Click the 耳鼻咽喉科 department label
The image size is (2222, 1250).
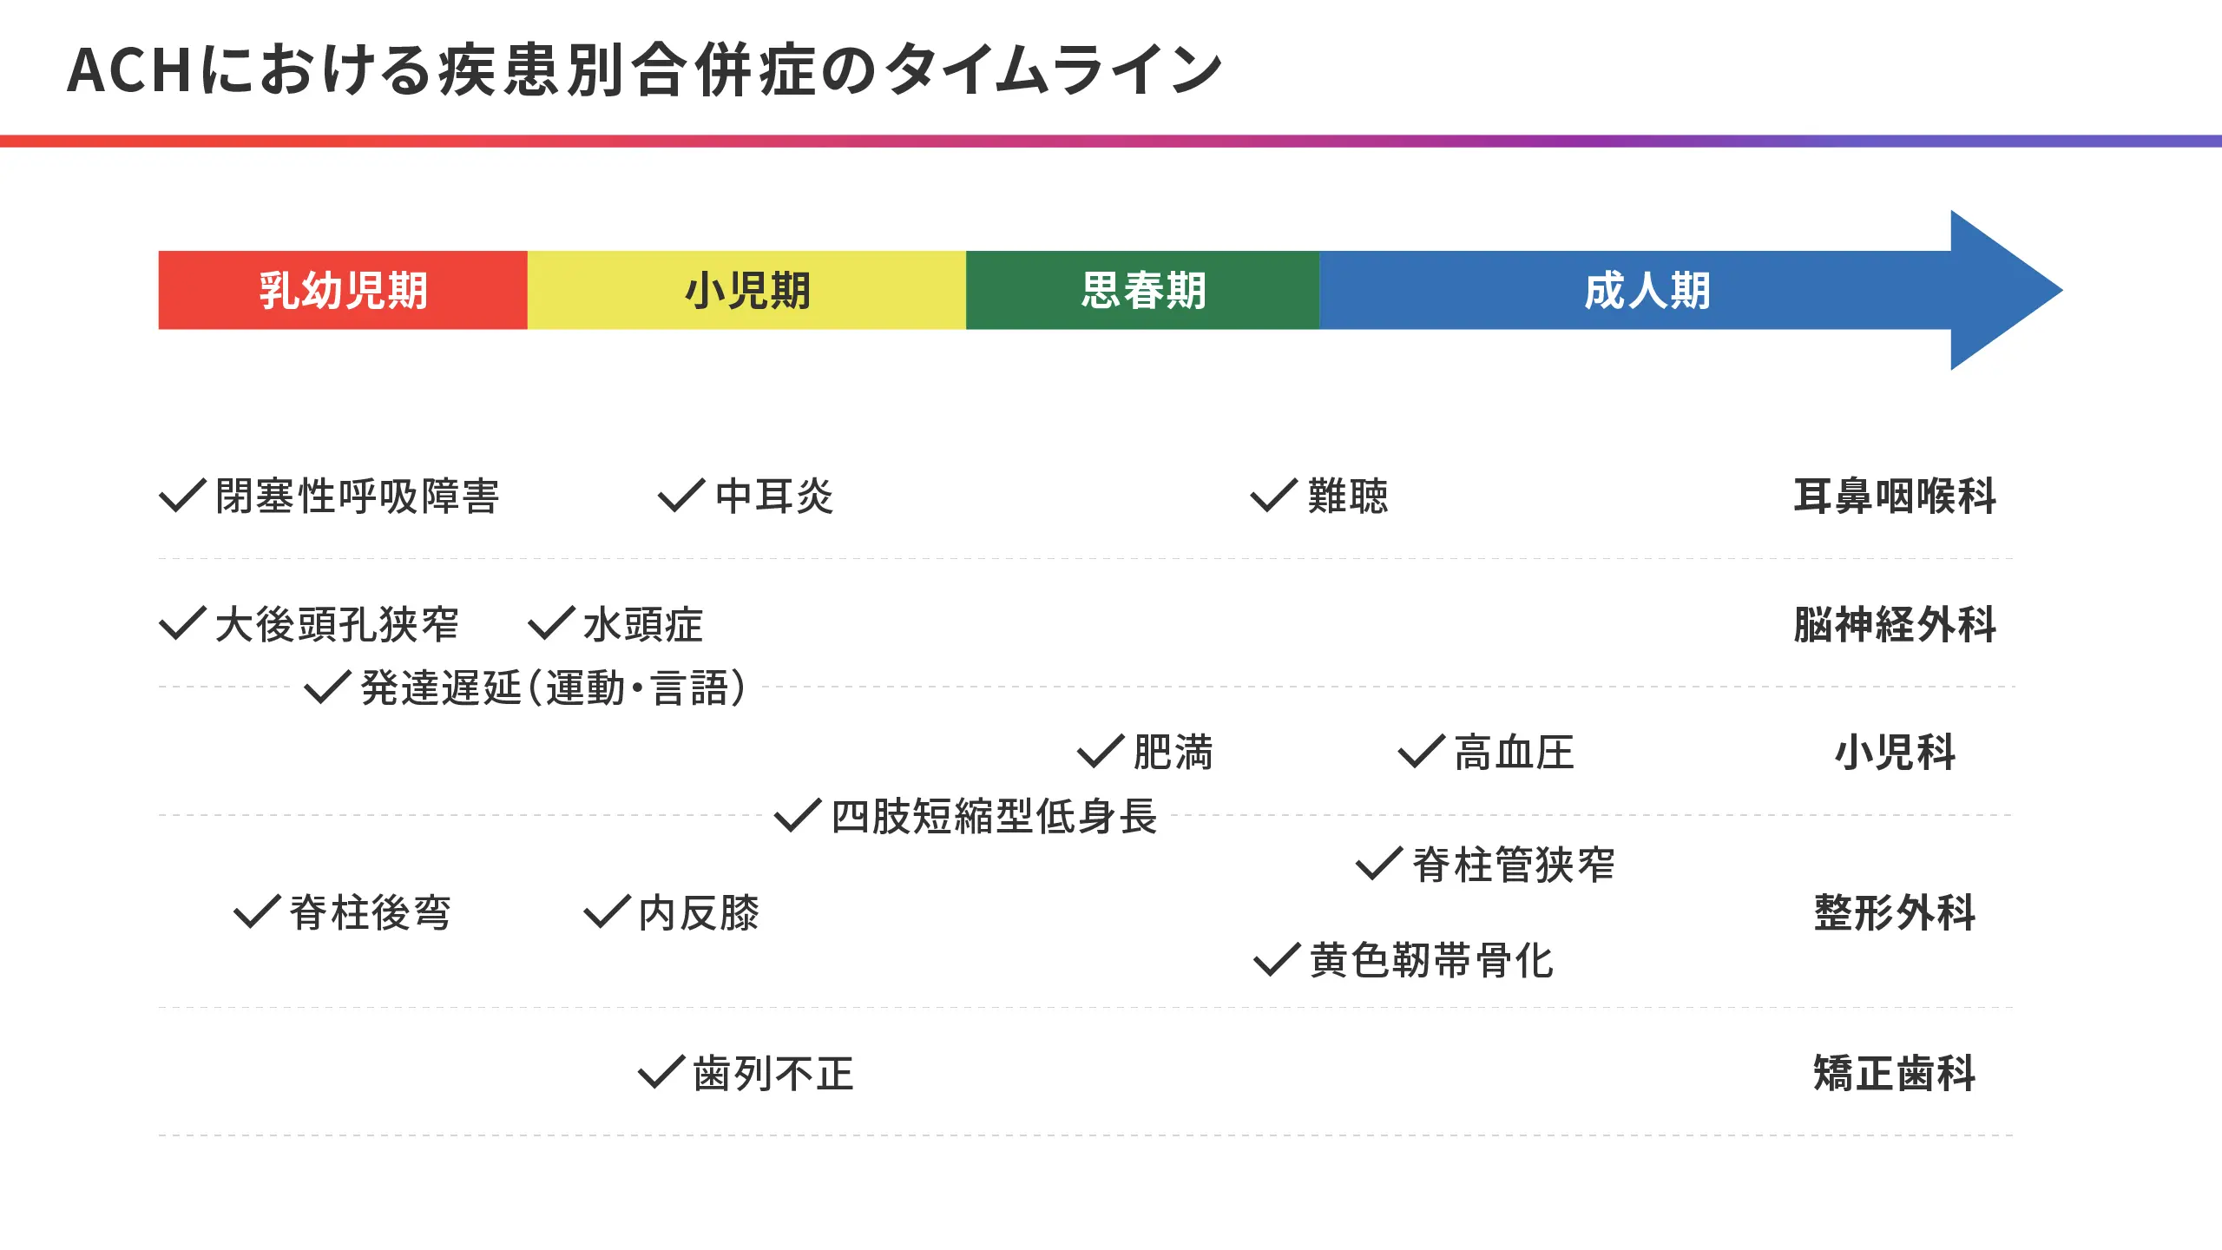pyautogui.click(x=1896, y=497)
